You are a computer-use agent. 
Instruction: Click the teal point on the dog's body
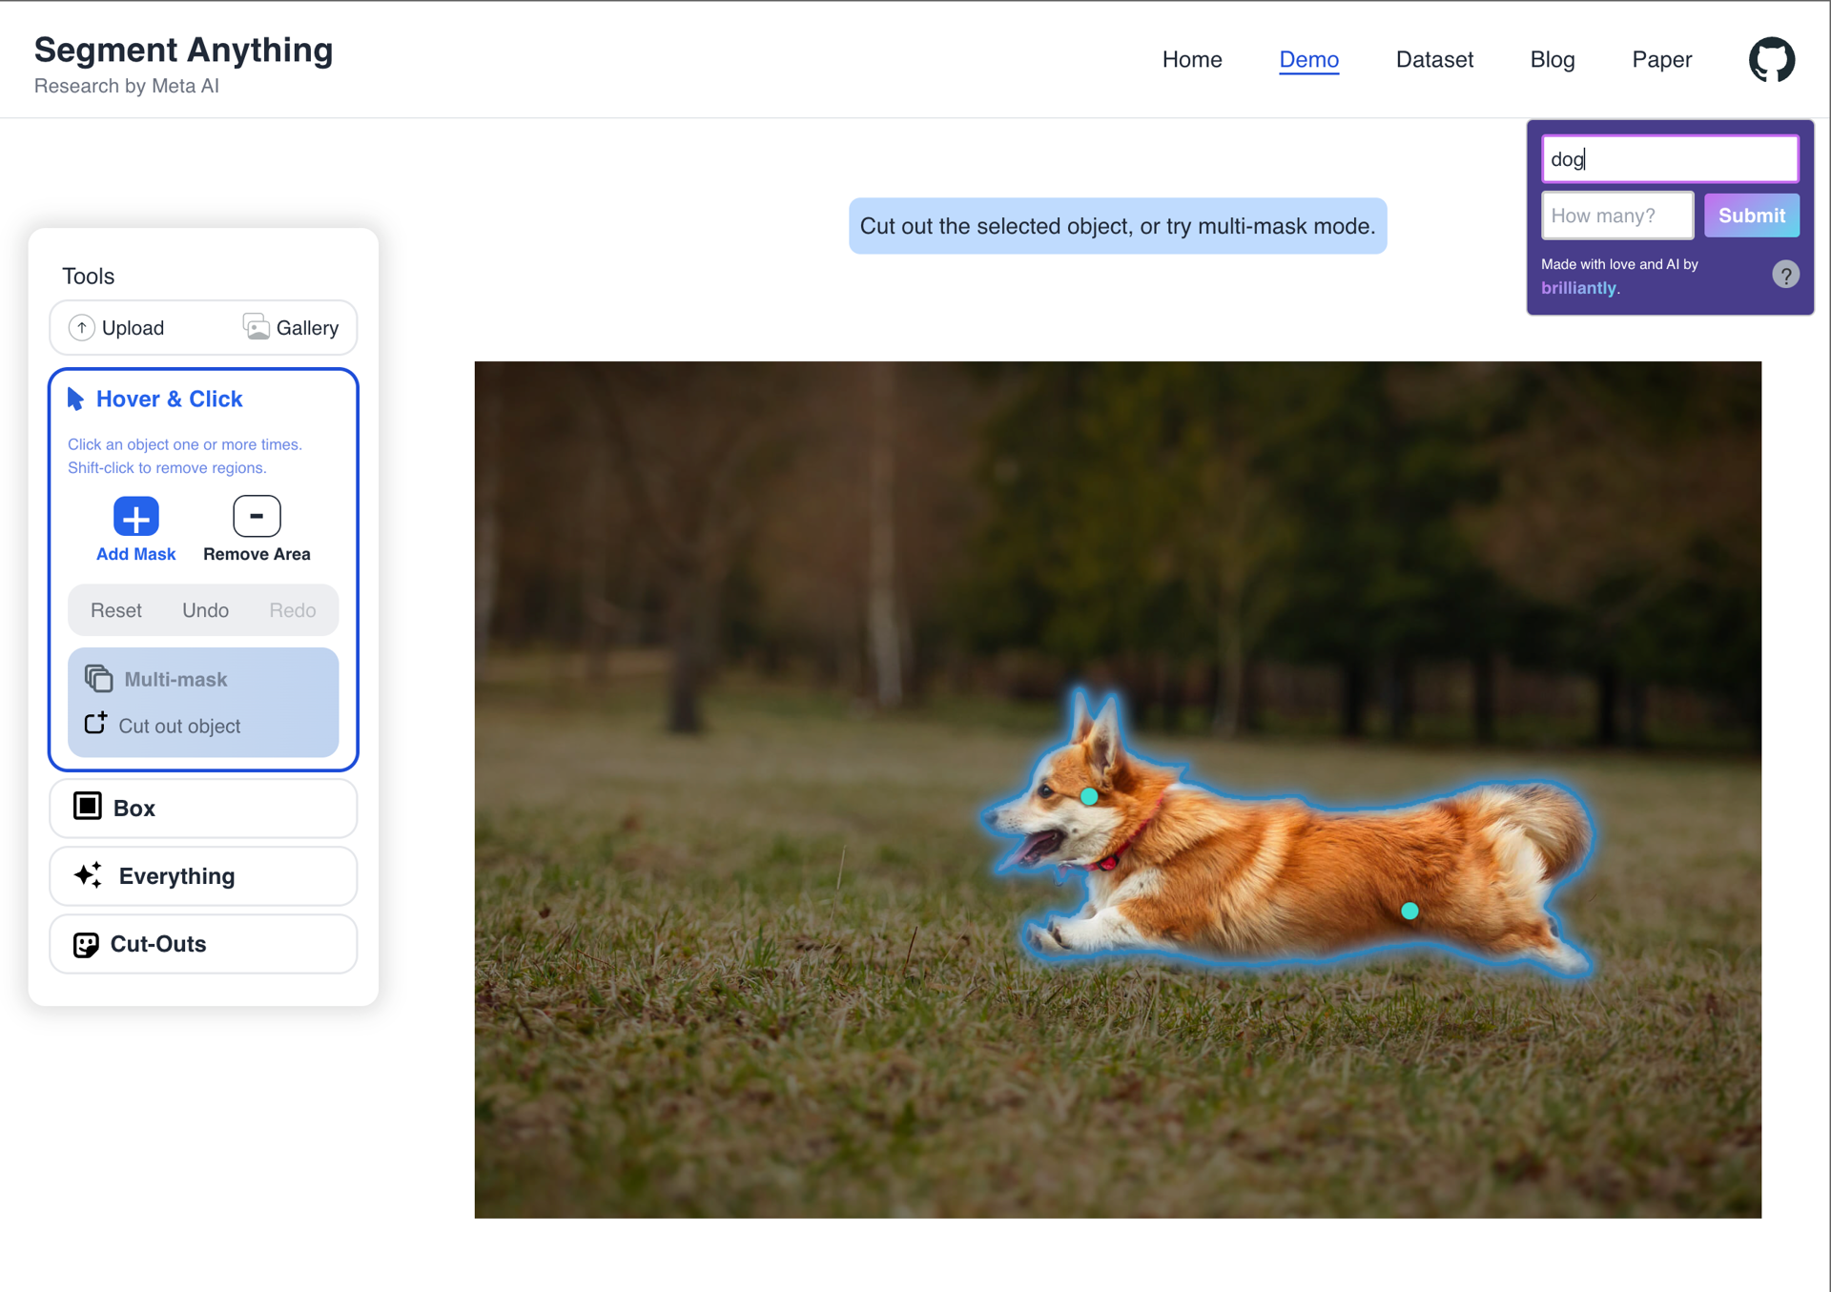click(x=1409, y=911)
